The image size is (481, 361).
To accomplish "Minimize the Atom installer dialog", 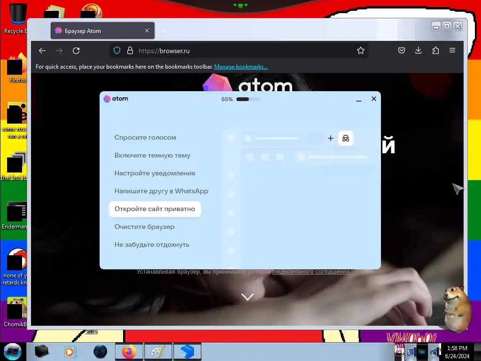I will click(359, 100).
